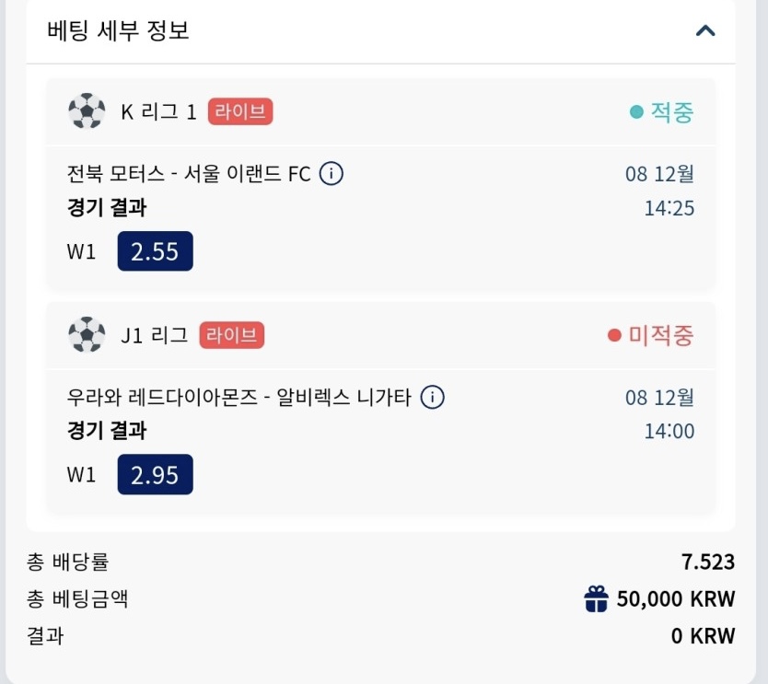Viewport: 768px width, 684px height.
Task: Click the J1 리그 league name
Action: tap(154, 335)
